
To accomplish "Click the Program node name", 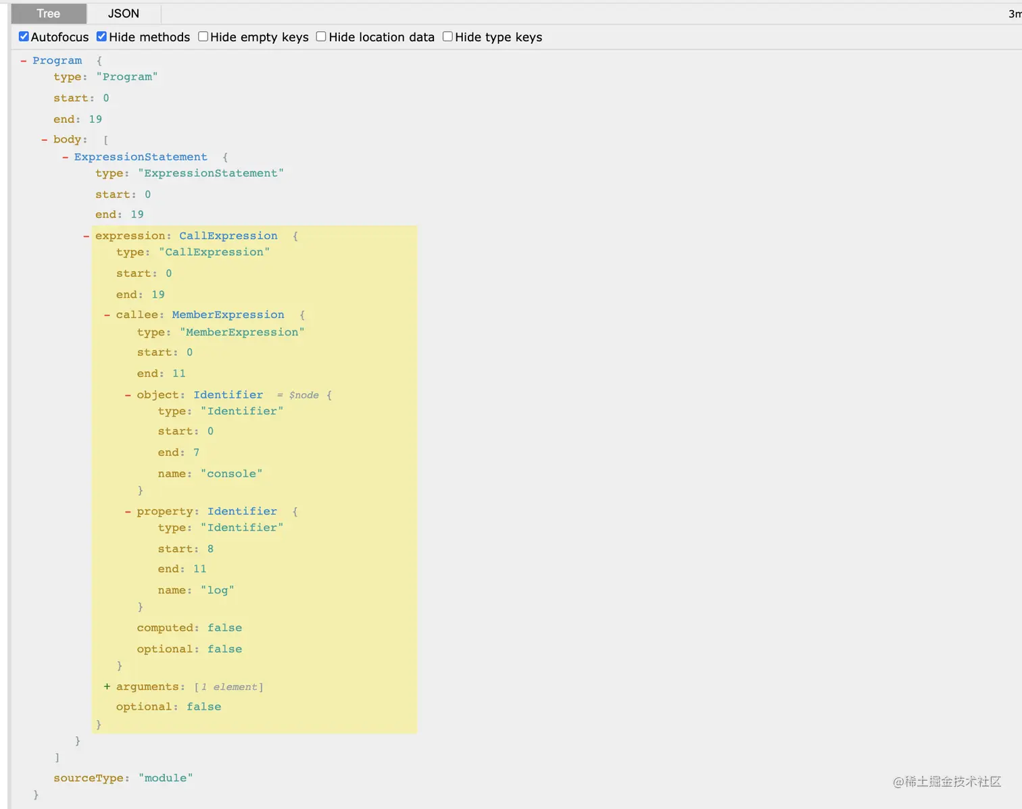I will (57, 61).
